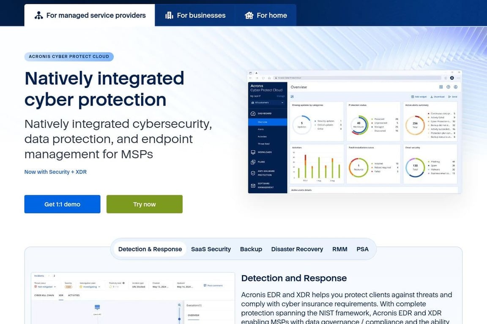Click the Detection and Response heading

click(294, 278)
